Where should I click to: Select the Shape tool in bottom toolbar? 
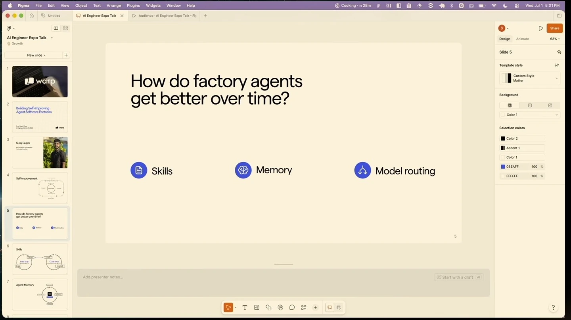[x=268, y=307]
